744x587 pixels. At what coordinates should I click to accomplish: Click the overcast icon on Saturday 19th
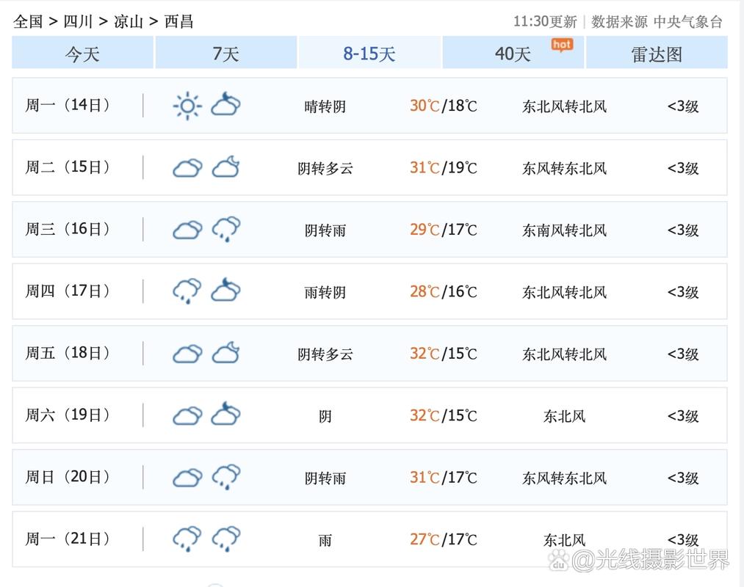coord(187,415)
